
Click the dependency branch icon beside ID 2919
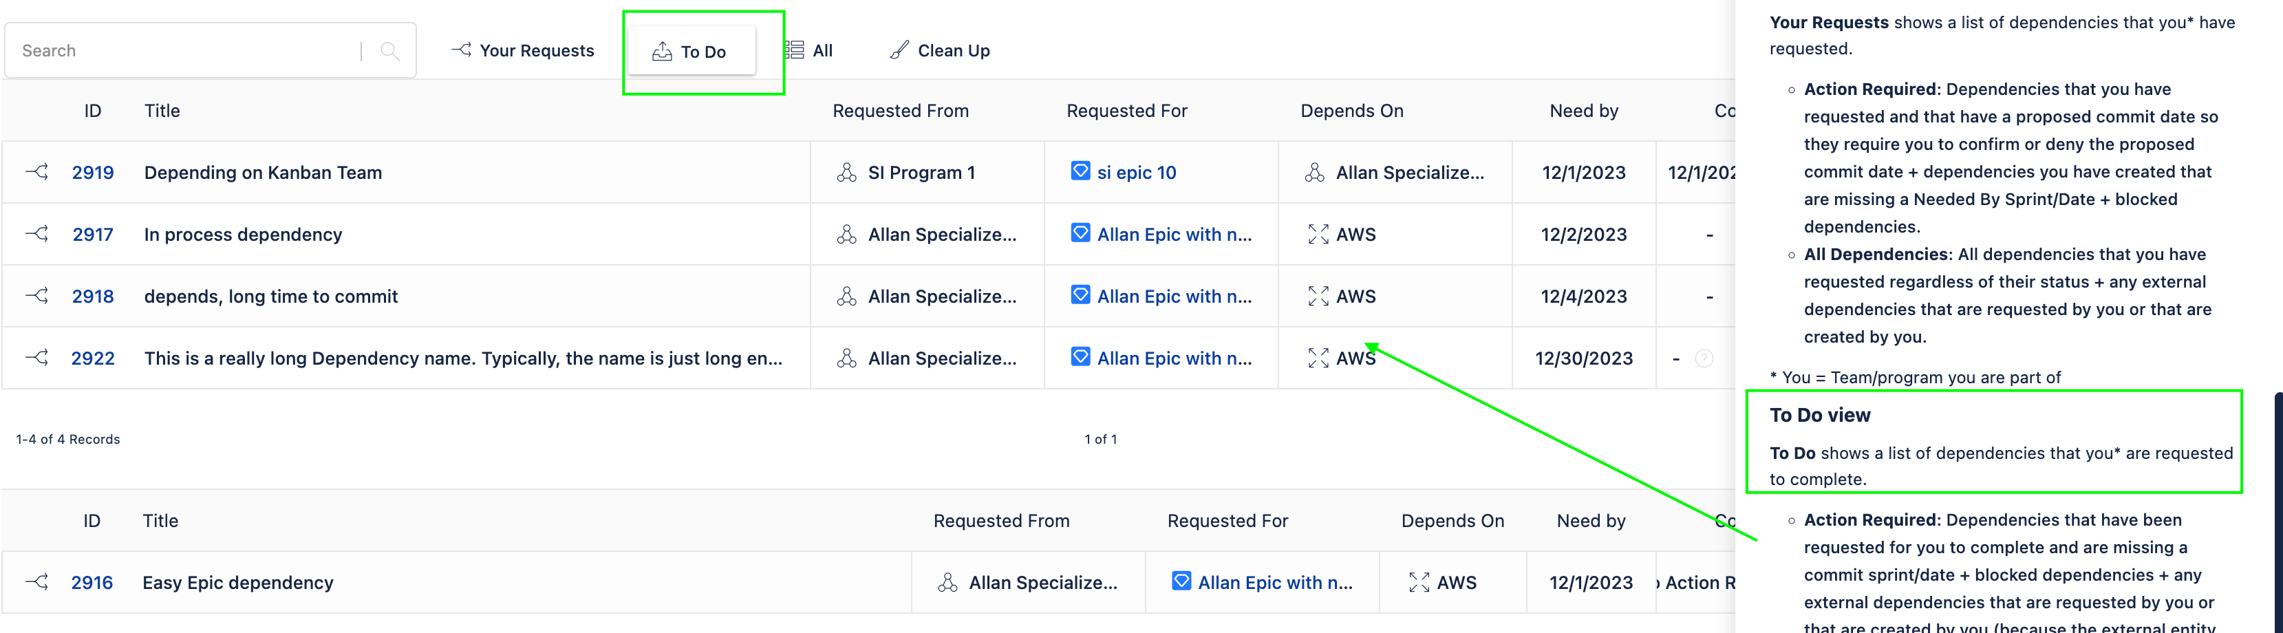36,172
